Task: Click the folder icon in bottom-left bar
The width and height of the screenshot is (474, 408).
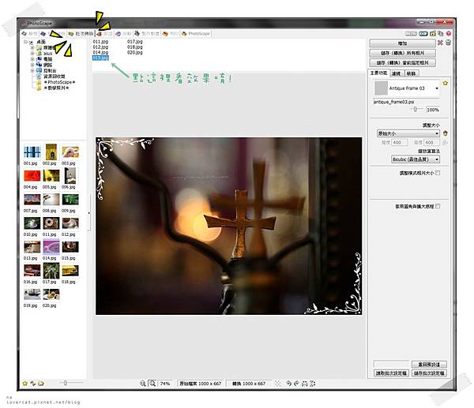Action: (x=41, y=384)
